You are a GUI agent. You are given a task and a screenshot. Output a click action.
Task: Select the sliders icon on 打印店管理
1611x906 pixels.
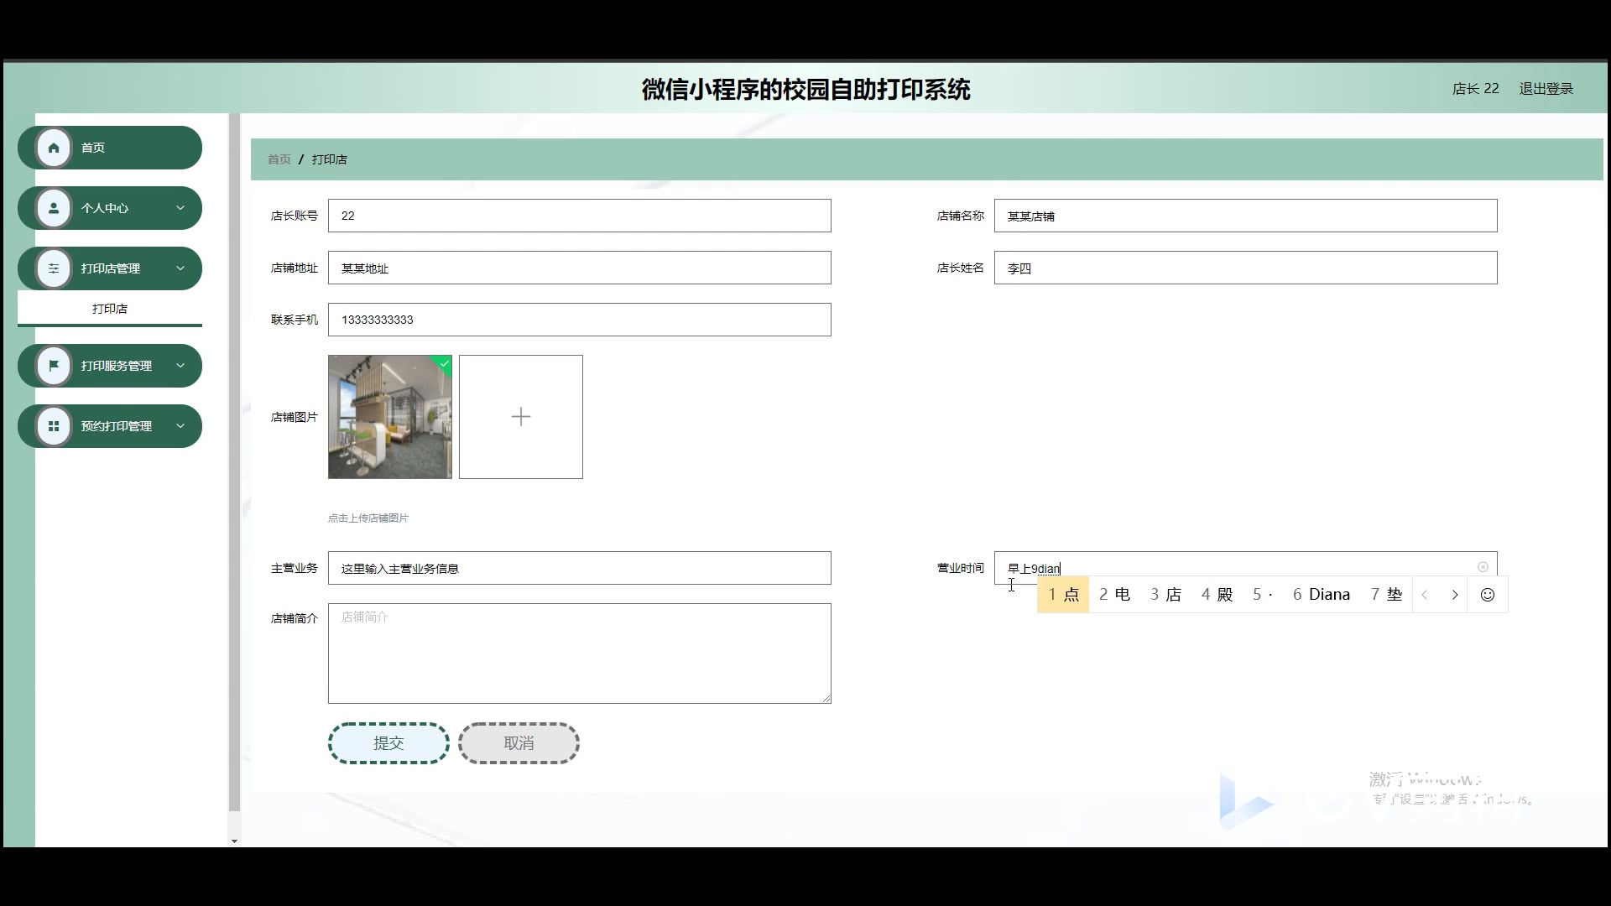point(54,268)
